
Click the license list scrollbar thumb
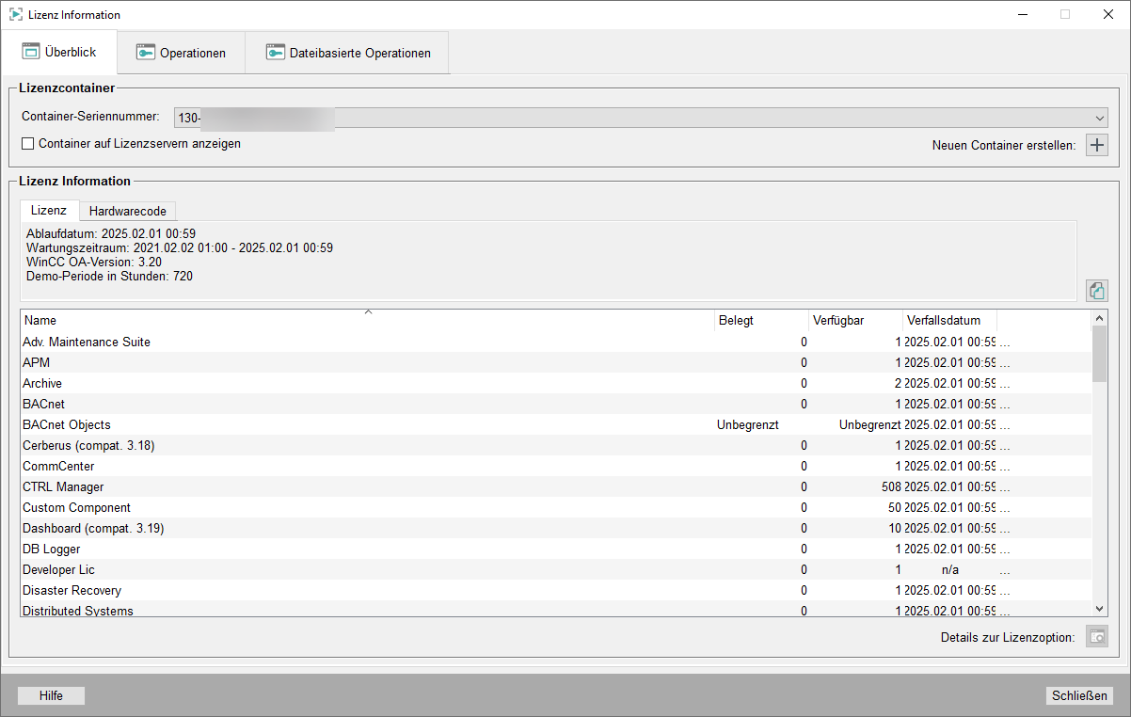(x=1100, y=354)
